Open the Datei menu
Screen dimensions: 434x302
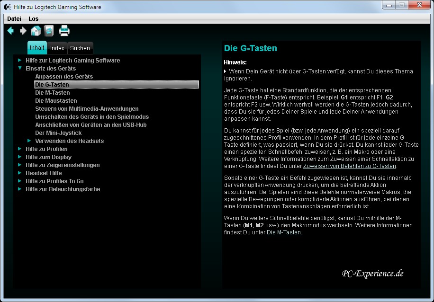click(x=14, y=19)
